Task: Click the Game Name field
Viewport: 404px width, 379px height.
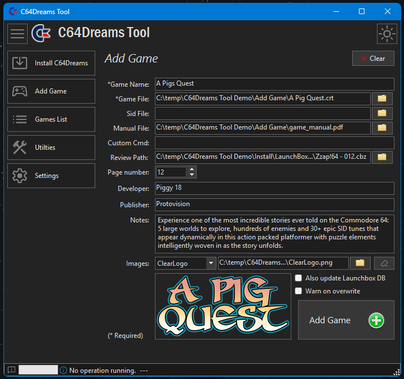Action: click(274, 84)
